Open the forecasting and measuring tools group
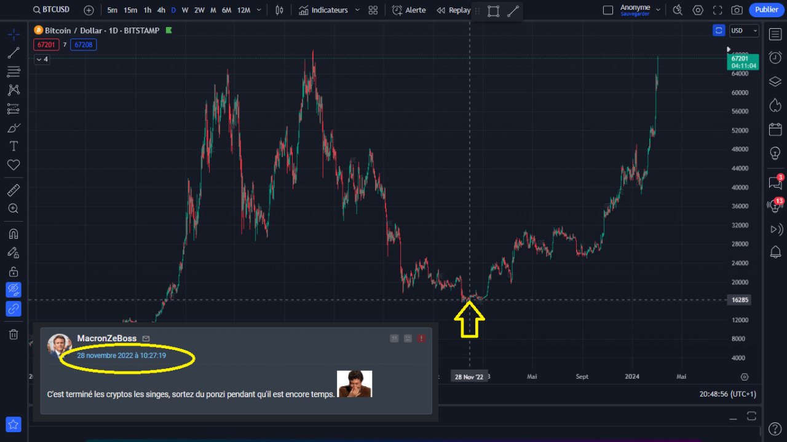Screen dimensions: 787x442 tap(14, 109)
